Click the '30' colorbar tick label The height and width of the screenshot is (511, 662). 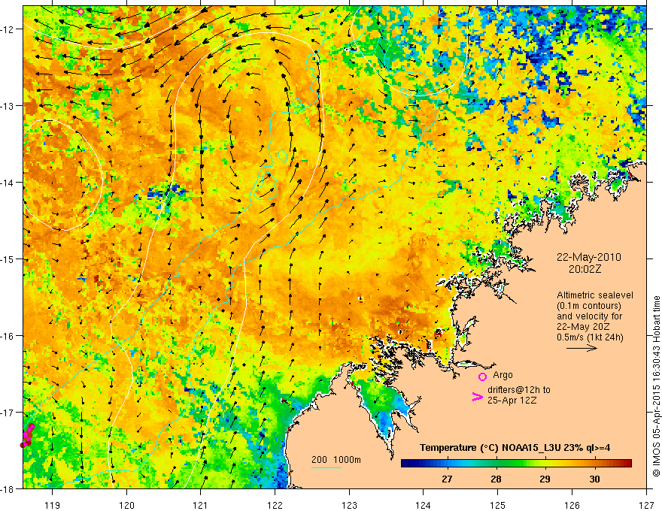point(594,479)
